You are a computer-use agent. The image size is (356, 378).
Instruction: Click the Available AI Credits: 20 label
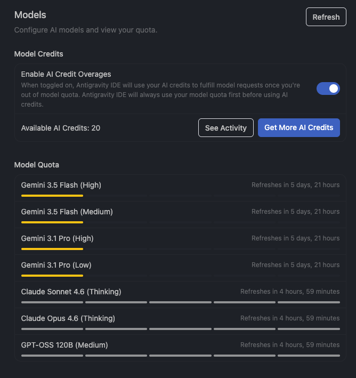pos(61,128)
